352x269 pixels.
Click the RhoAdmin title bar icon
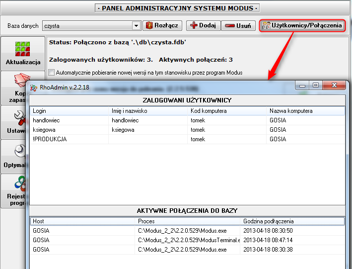coord(34,88)
